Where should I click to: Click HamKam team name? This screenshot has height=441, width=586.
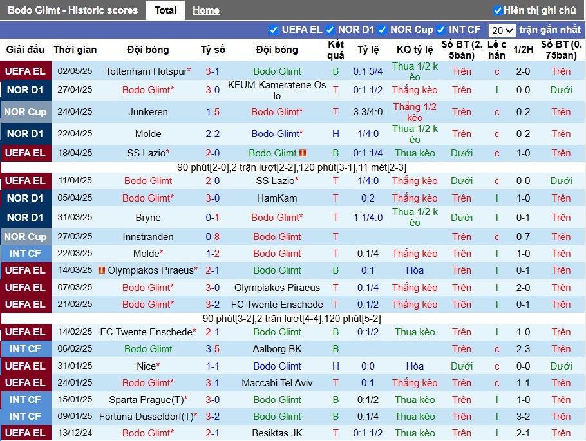pos(277,198)
